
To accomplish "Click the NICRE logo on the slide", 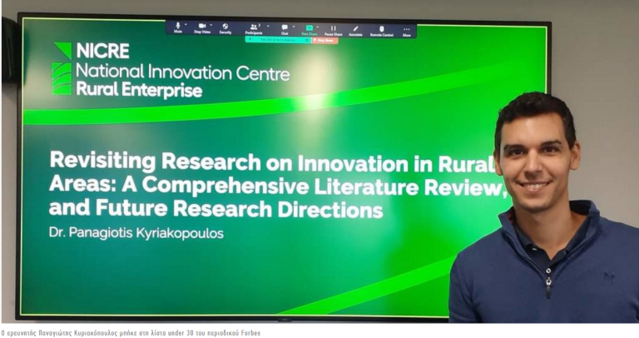I will pos(62,68).
